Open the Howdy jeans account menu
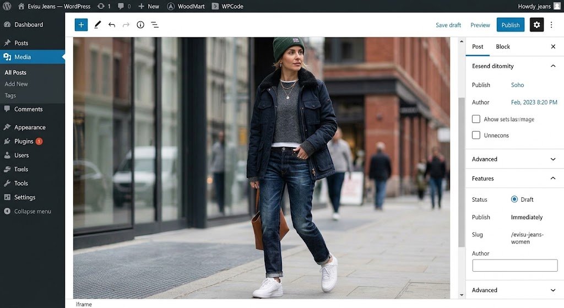Image resolution: width=564 pixels, height=308 pixels. (534, 6)
